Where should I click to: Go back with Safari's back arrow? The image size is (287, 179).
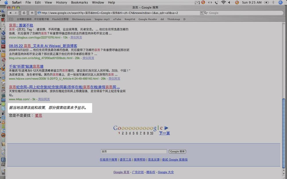(x=10, y=13)
